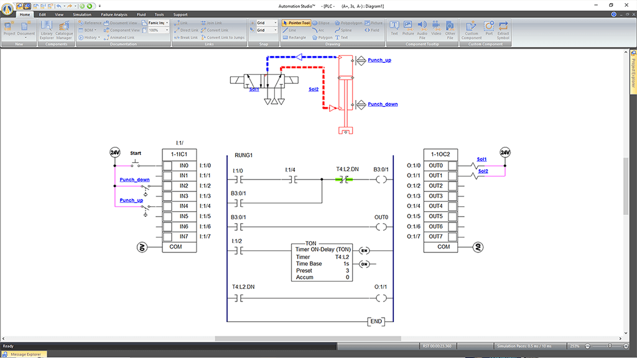Toggle the OUT1 output indicator box
Image resolution: width=637 pixels, height=358 pixels.
(x=452, y=176)
